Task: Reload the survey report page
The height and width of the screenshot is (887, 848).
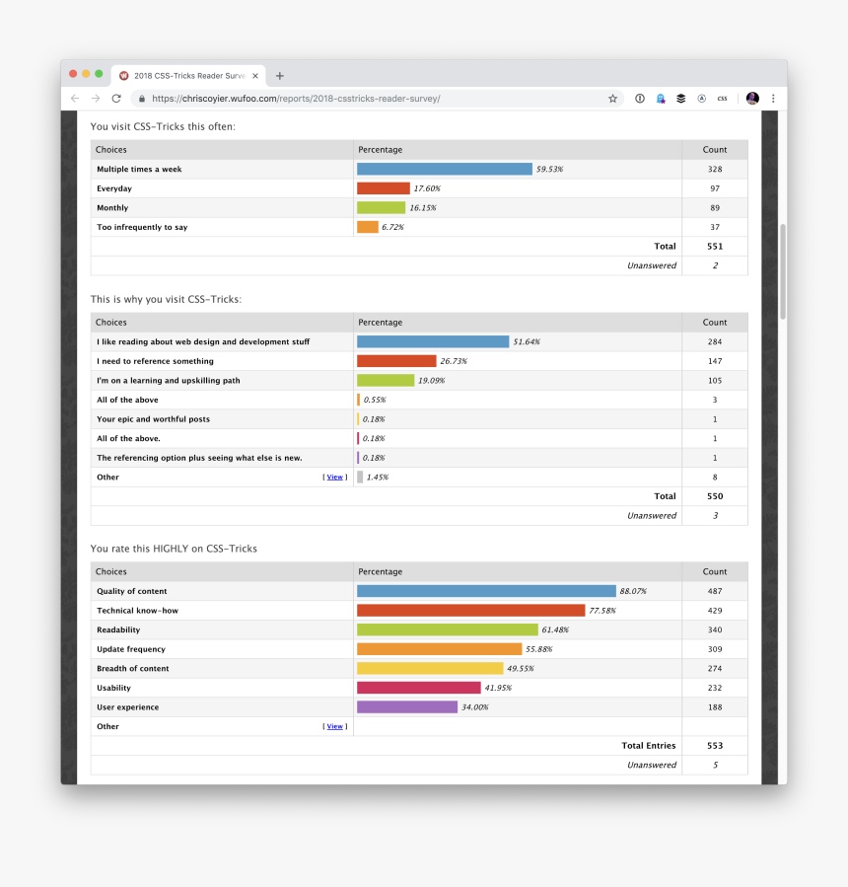Action: (x=116, y=99)
